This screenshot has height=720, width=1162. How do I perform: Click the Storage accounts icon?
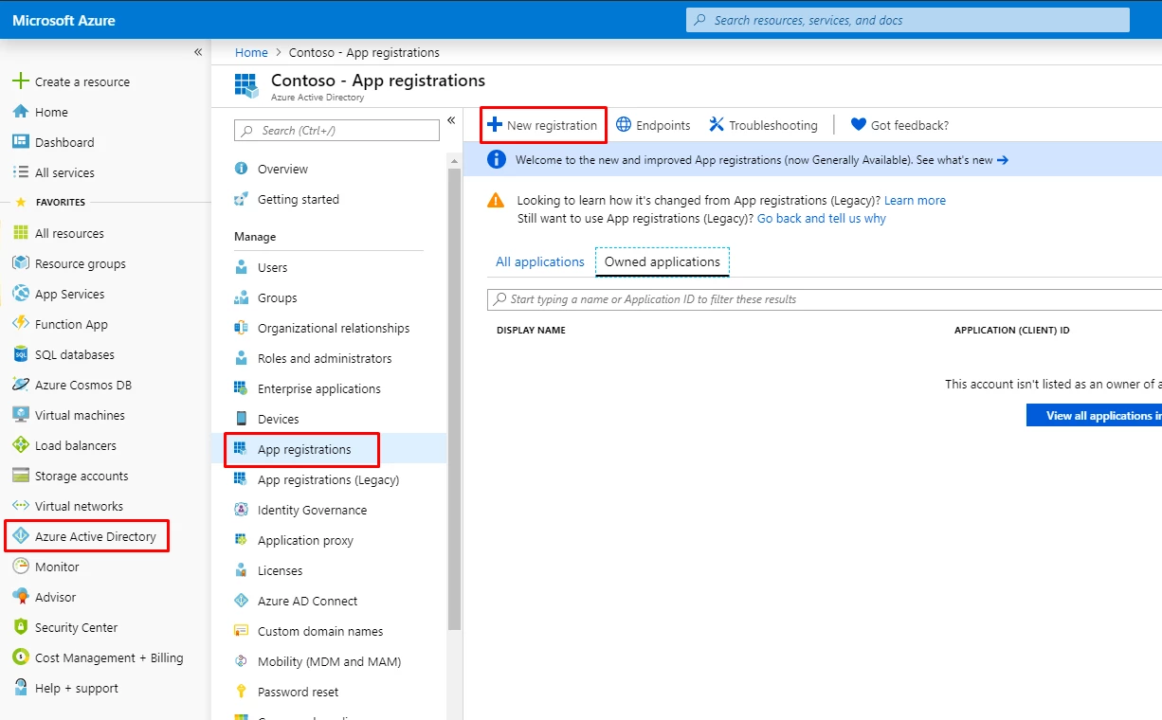point(20,476)
